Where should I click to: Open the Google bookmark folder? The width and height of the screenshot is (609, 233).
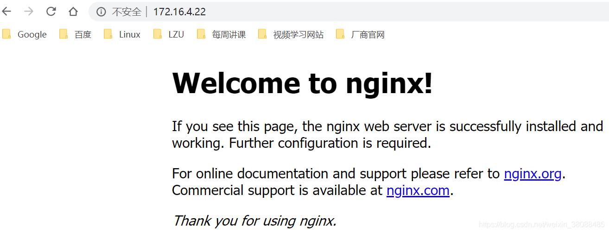[x=25, y=34]
